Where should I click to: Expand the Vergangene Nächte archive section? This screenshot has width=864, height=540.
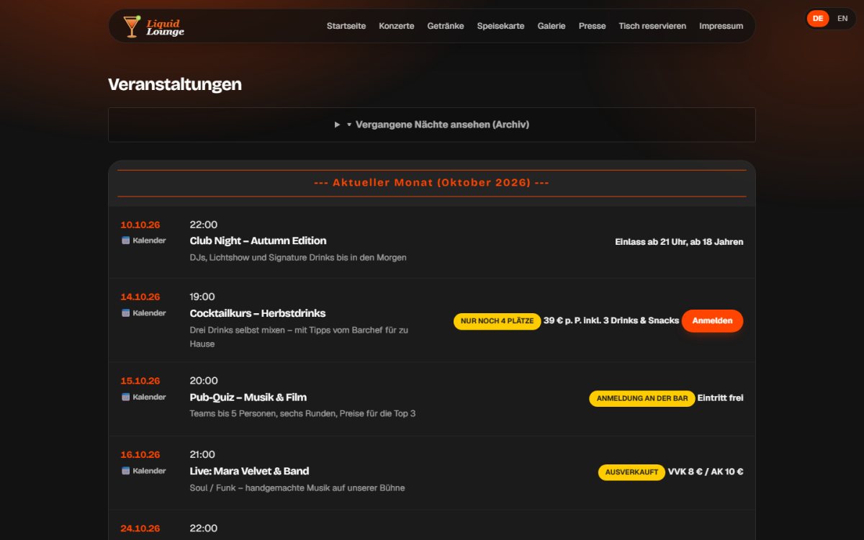click(x=432, y=125)
